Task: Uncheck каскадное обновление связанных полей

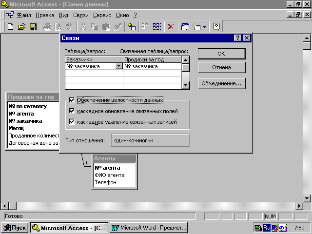Action: pyautogui.click(x=72, y=111)
